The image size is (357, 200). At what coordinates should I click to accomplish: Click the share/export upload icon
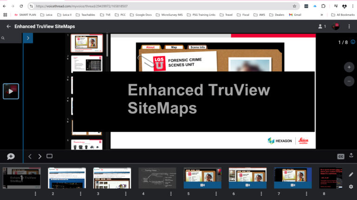click(x=351, y=156)
